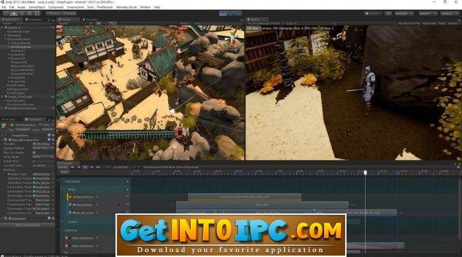Viewport: 462px width, 257px height.
Task: Open Gizmos dropdown in Game view
Action: [453, 24]
